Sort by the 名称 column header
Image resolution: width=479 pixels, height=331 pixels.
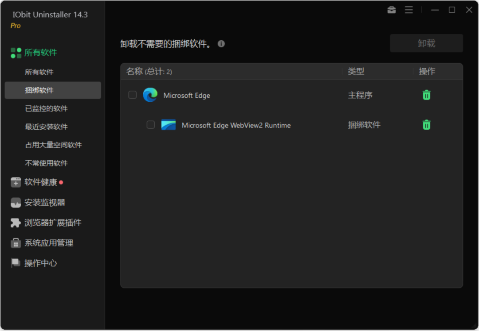149,72
